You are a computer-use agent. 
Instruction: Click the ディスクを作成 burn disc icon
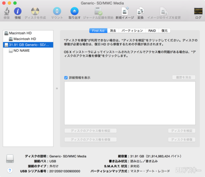(35, 12)
